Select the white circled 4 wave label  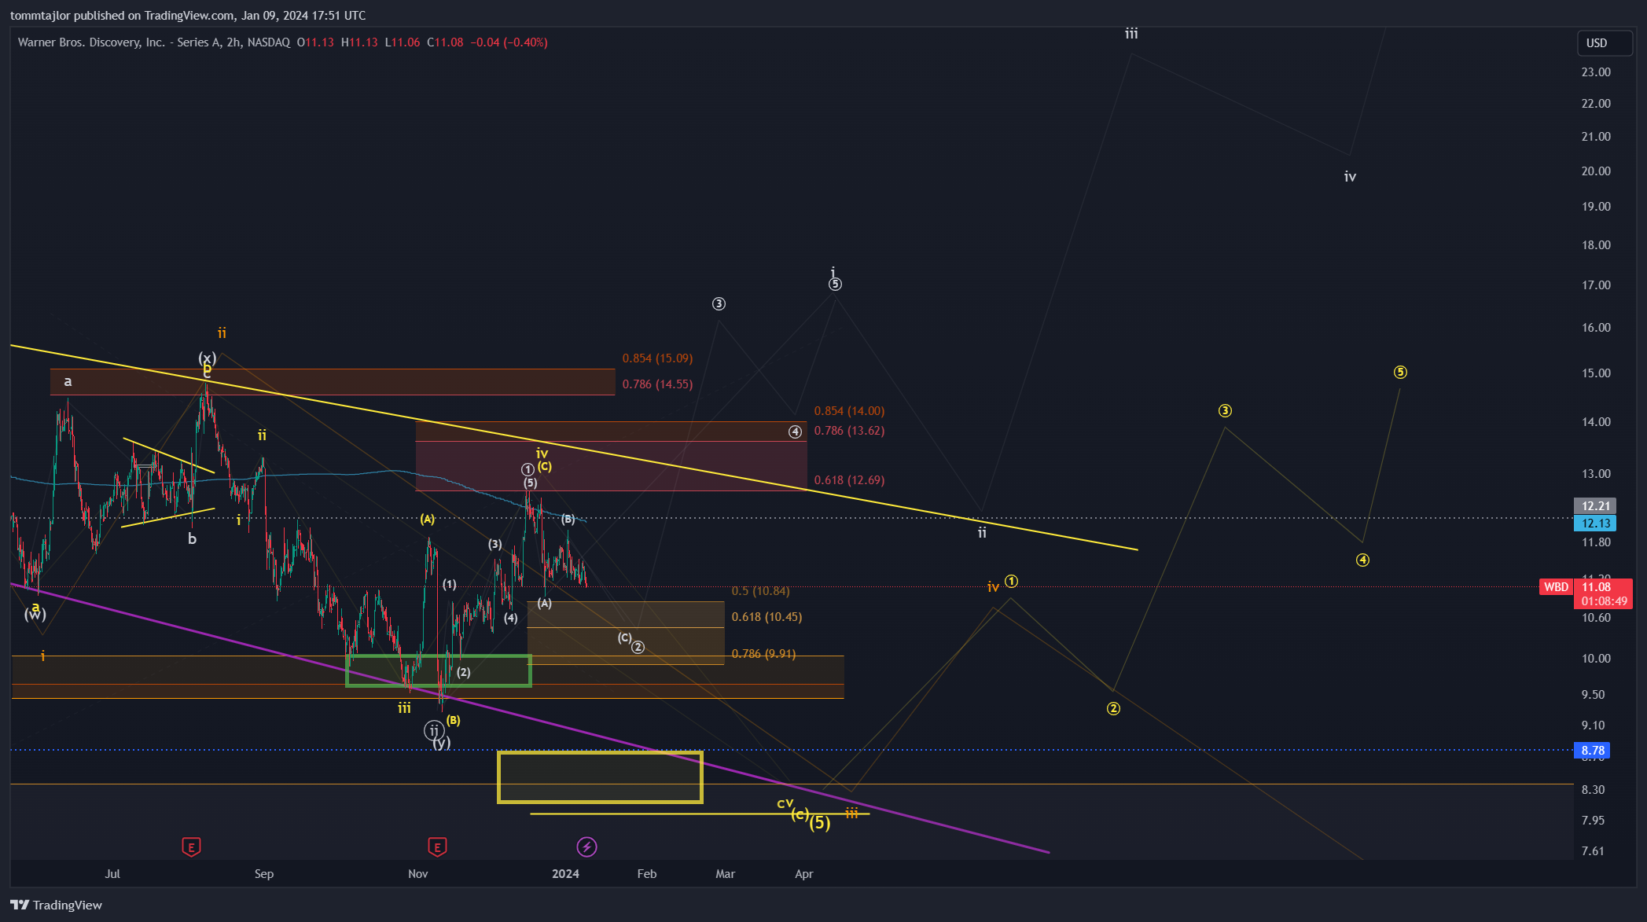click(x=795, y=432)
